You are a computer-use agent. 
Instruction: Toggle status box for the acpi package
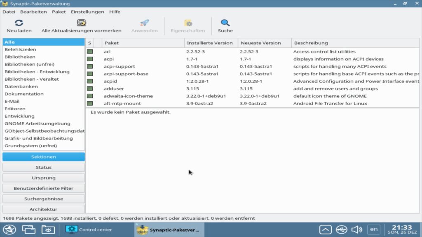[x=90, y=59]
